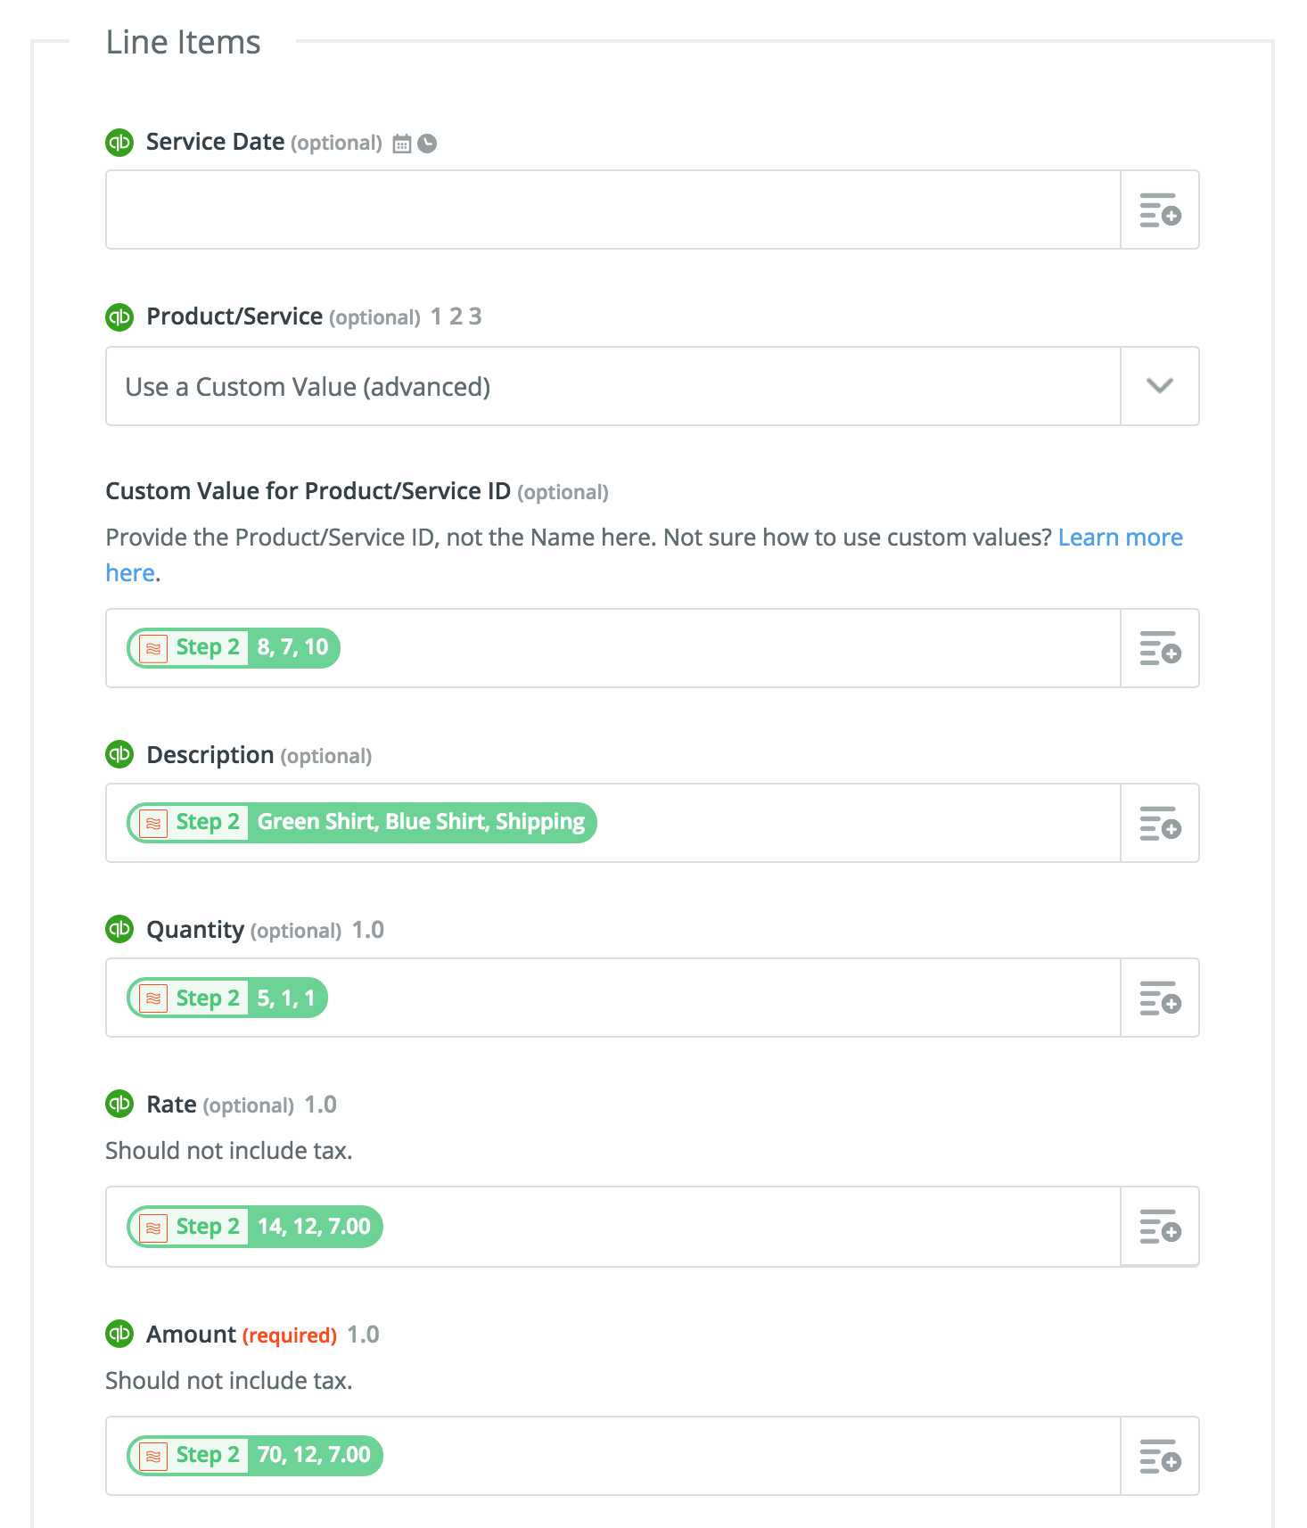Click the '70, 12, 7.00' Amount pill
The image size is (1307, 1528).
255,1456
